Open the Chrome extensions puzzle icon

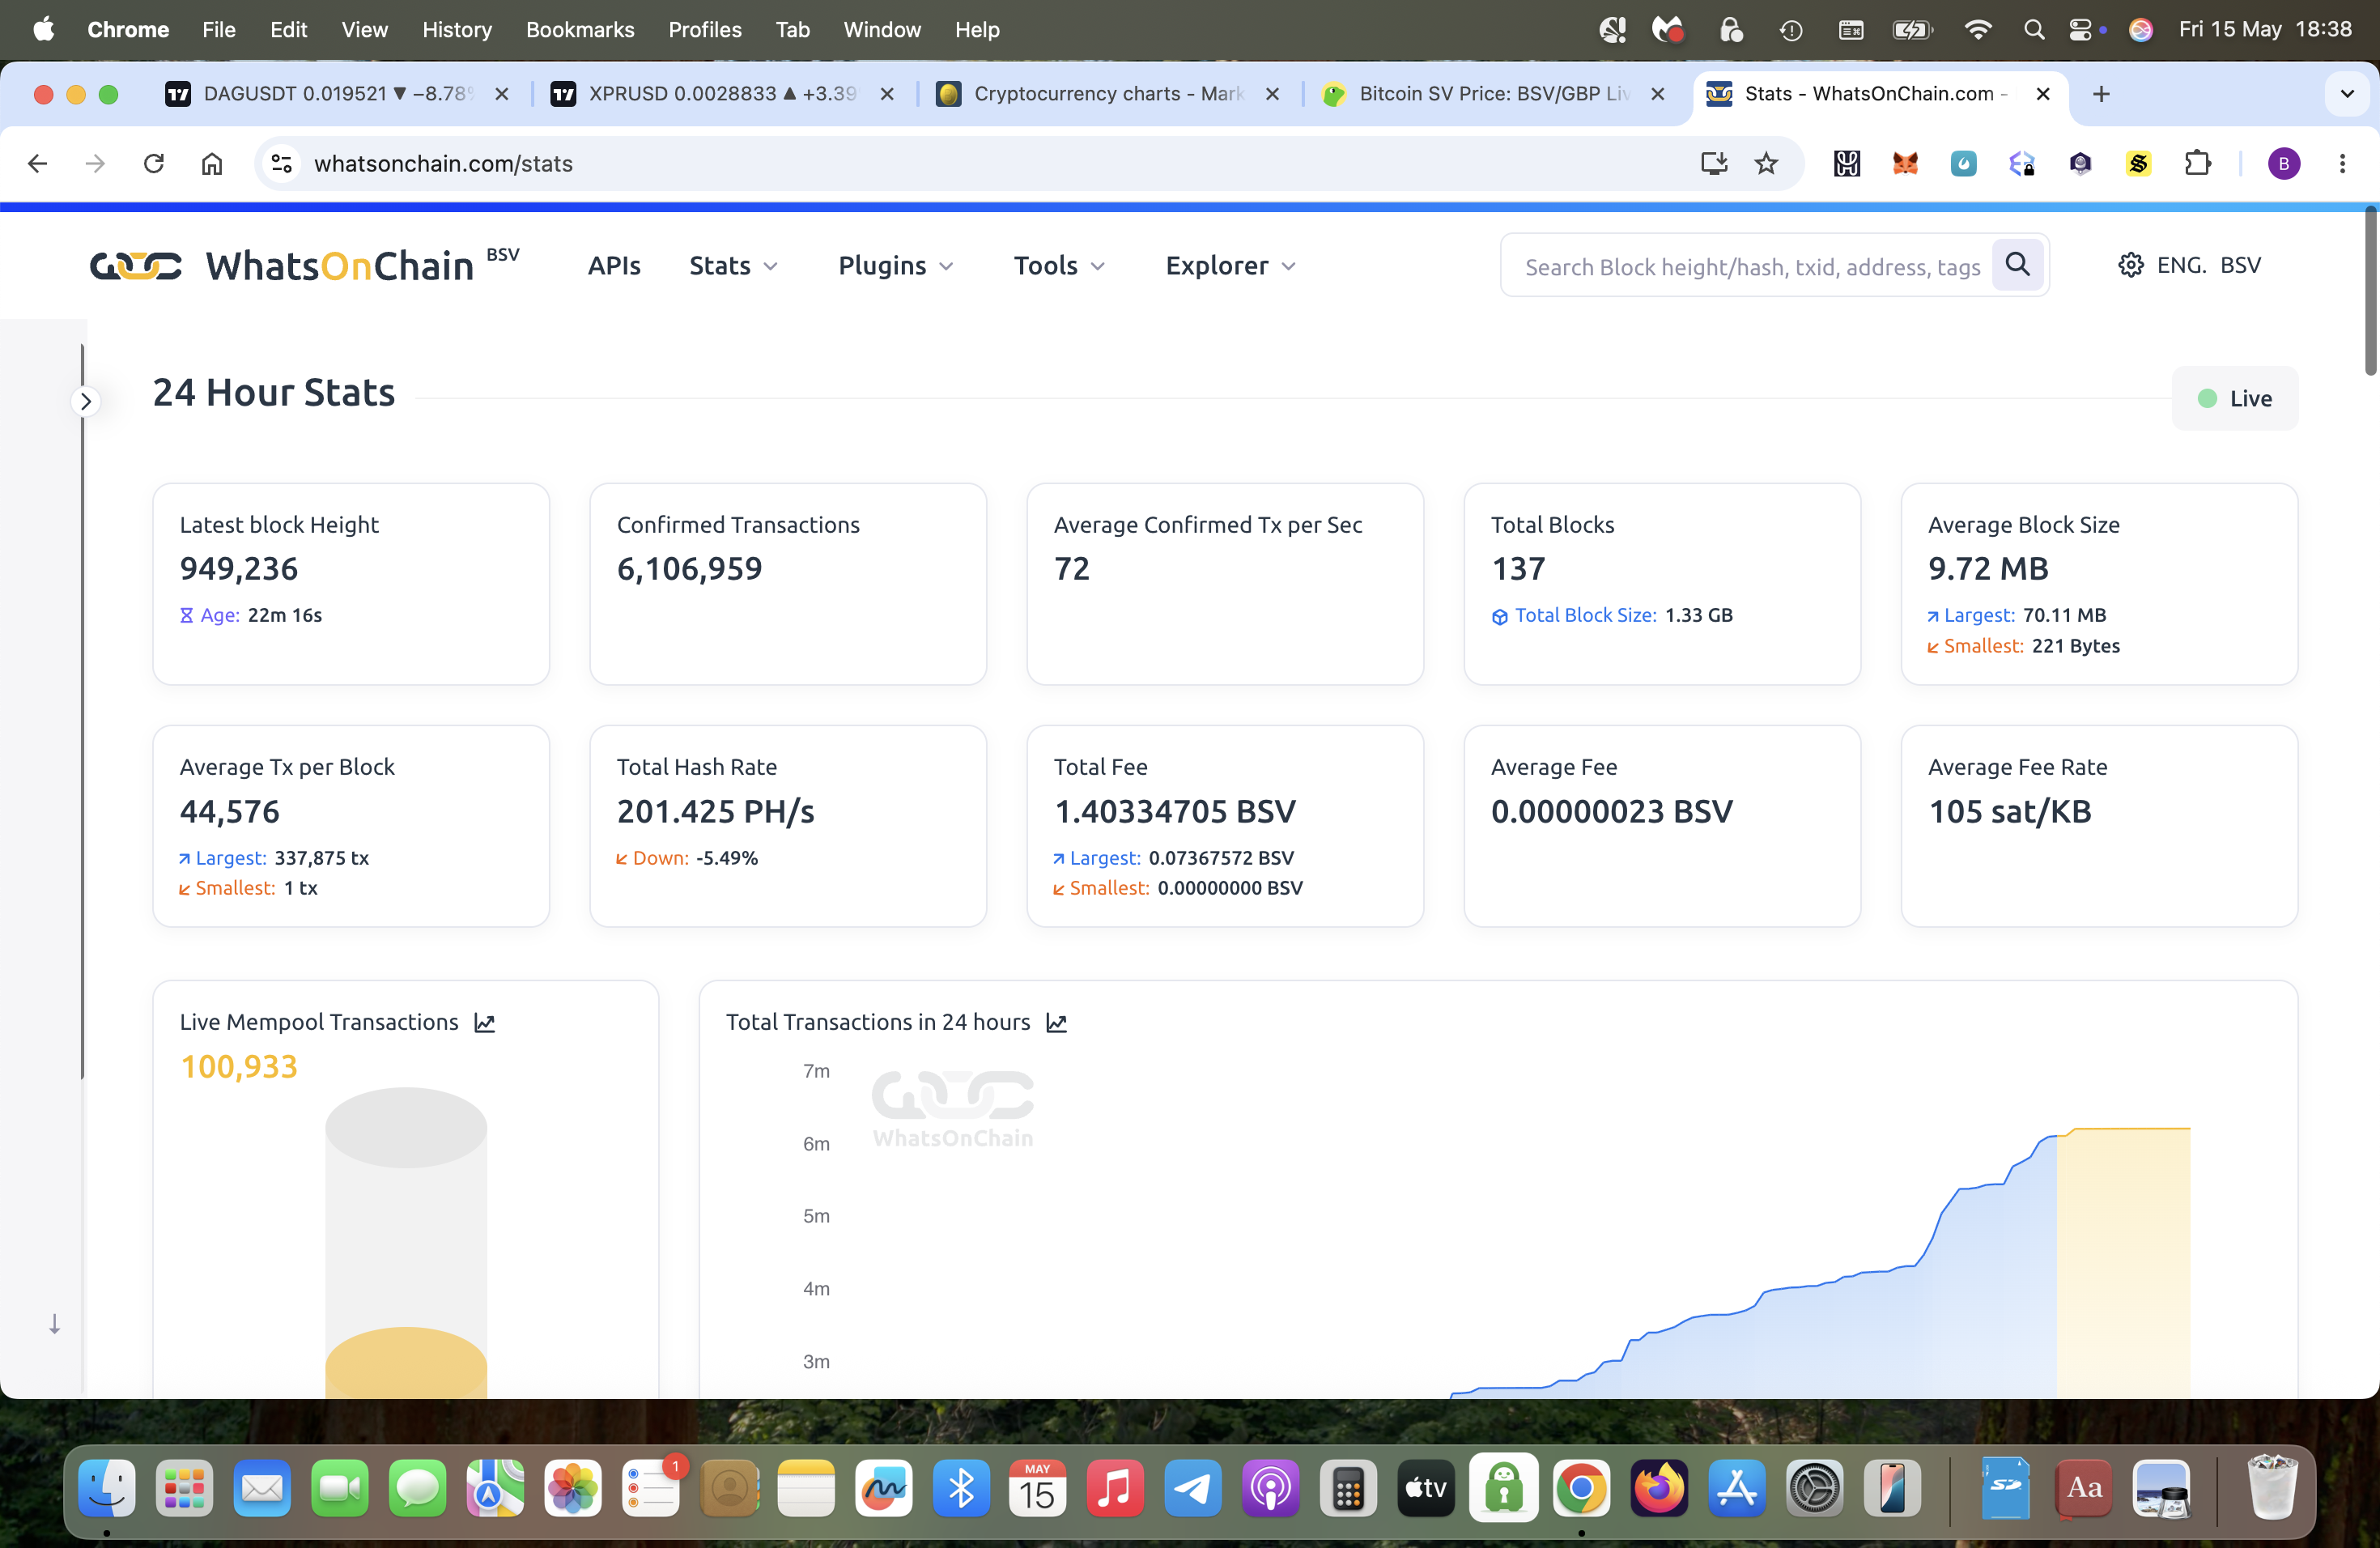click(2197, 163)
